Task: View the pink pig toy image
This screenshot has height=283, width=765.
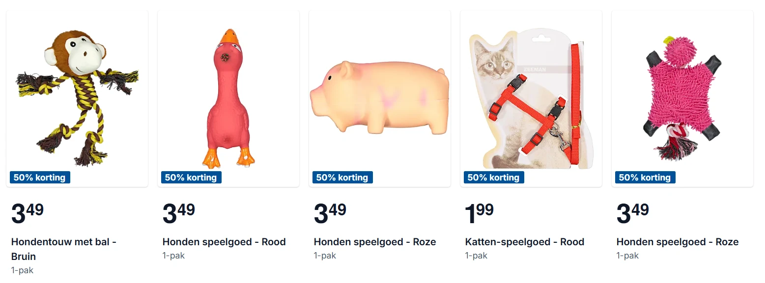Action: (x=379, y=98)
